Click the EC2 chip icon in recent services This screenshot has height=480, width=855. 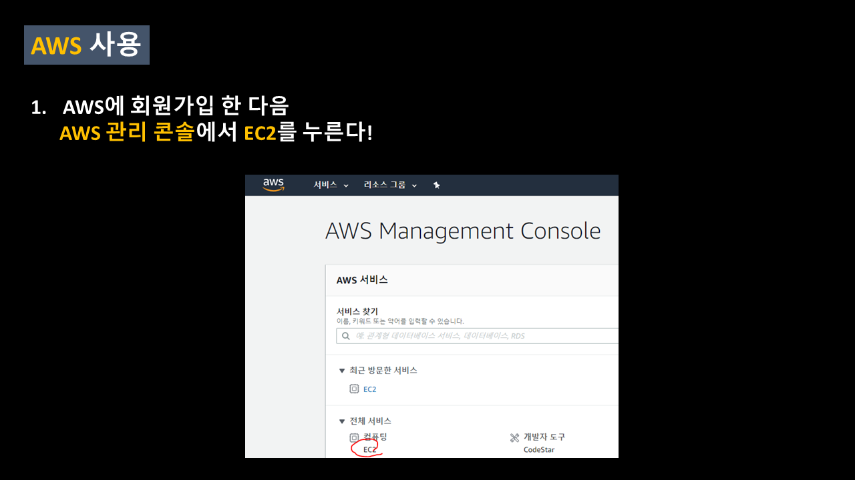coord(354,389)
